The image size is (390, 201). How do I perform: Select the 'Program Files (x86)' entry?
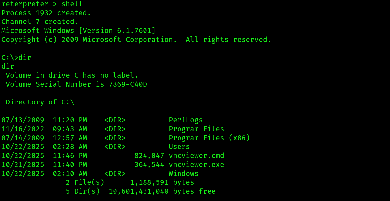point(210,138)
